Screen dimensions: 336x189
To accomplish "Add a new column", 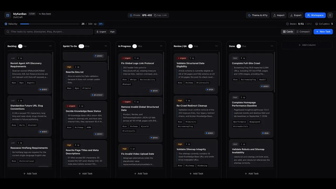I will (307, 45).
